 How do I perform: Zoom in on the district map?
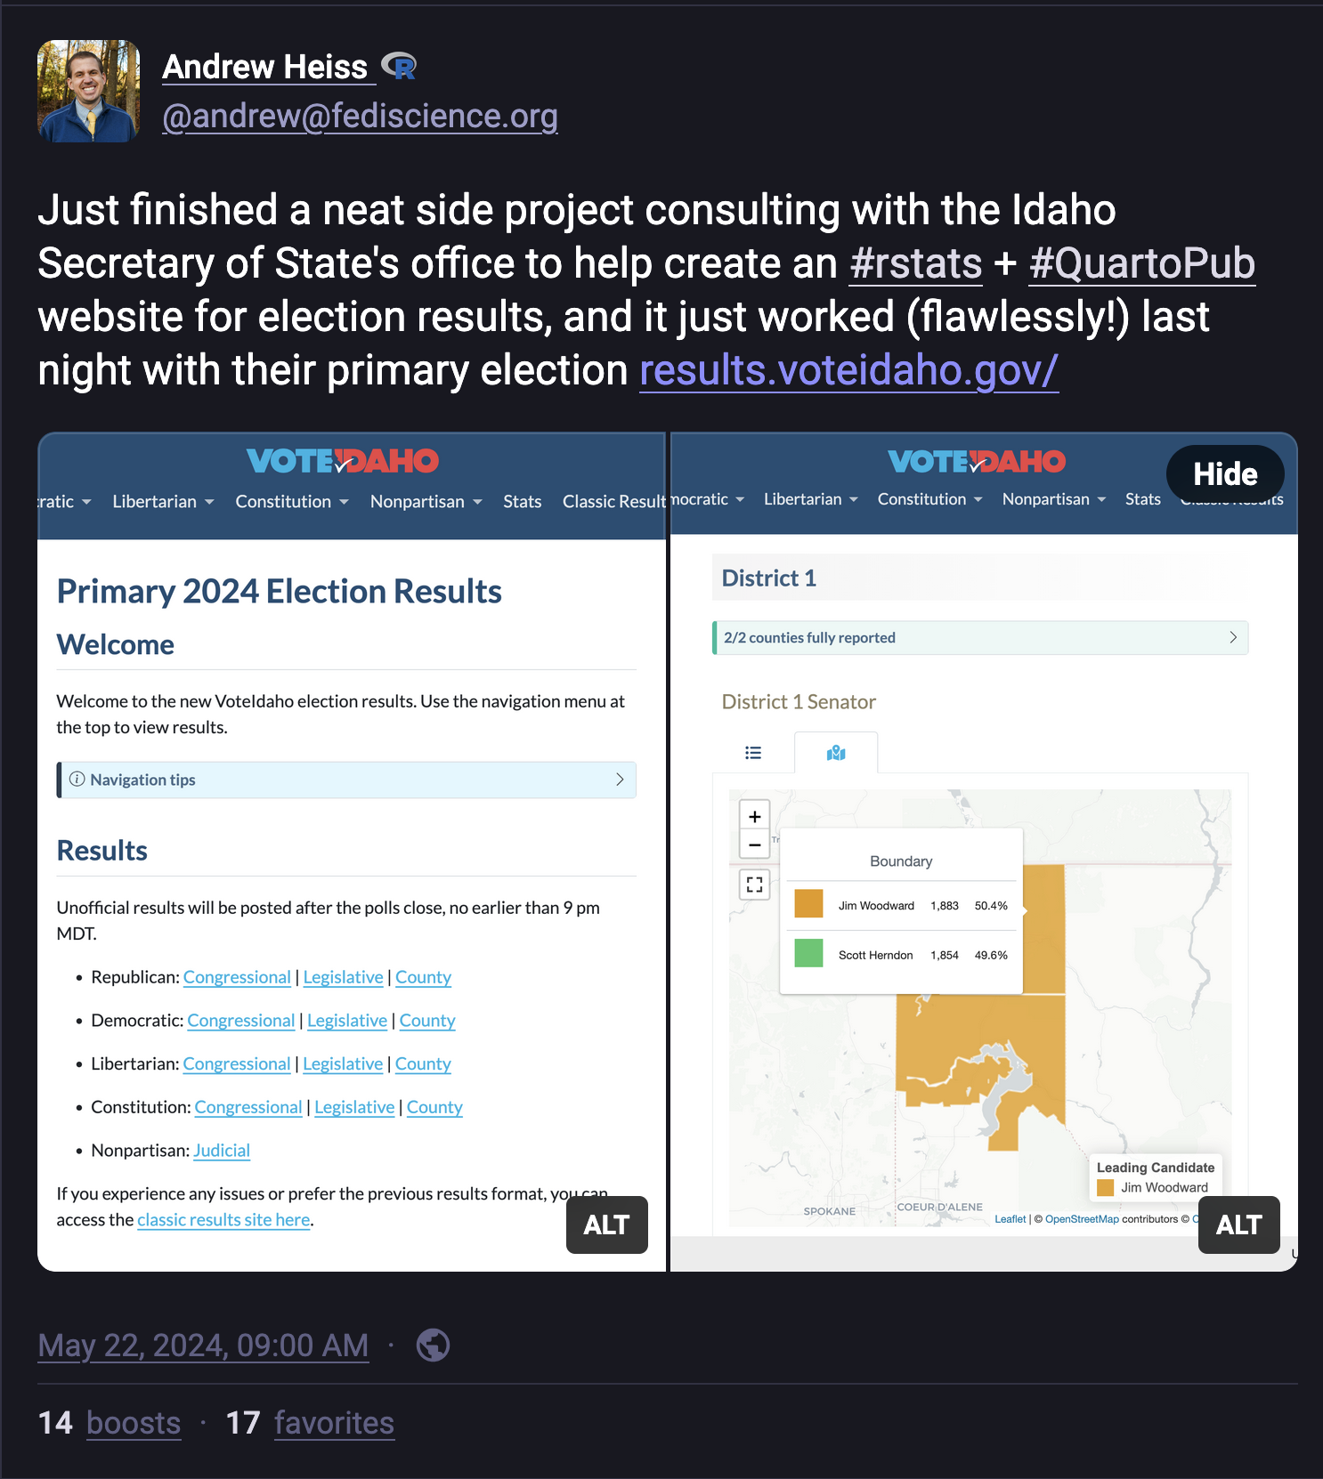755,816
